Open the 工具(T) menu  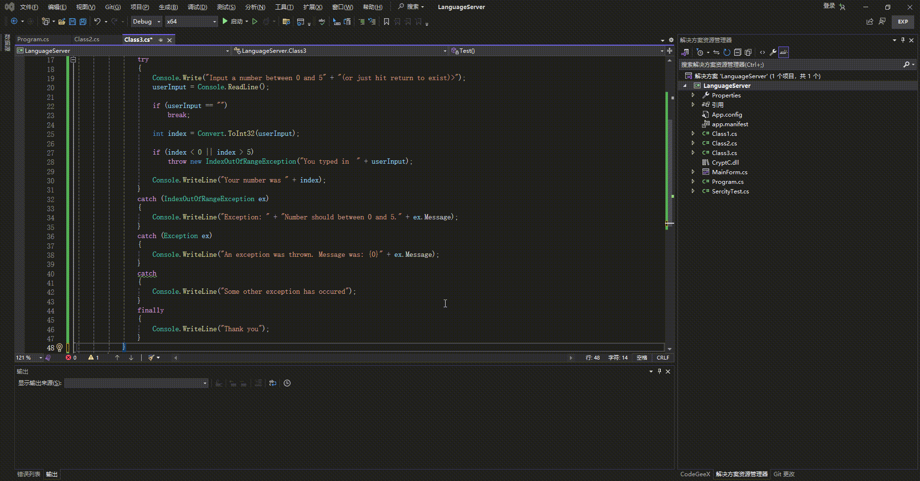(x=284, y=7)
